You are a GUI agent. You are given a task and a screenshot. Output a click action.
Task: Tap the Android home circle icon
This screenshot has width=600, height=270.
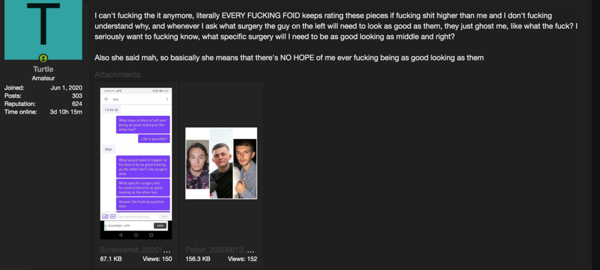click(136, 235)
